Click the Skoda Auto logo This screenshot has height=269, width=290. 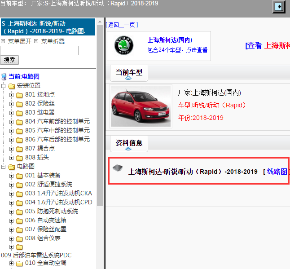pos(124,45)
